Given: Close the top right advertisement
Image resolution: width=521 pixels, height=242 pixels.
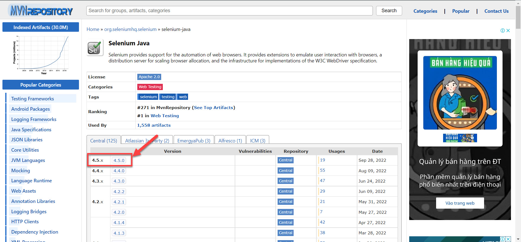Looking at the screenshot, I should (508, 30).
